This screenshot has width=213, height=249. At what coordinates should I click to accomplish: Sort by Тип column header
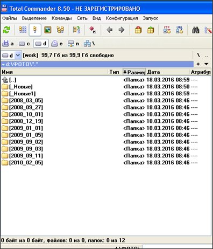pos(116,72)
